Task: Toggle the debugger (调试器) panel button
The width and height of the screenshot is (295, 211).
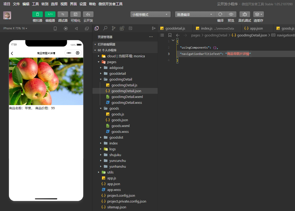Action: (x=63, y=14)
